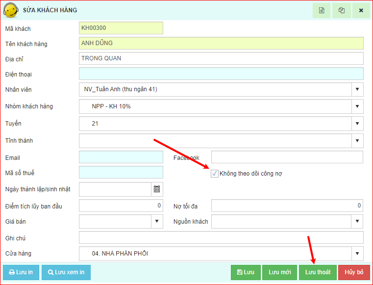The width and height of the screenshot is (373, 285).
Task: Open the Nguồn khách dropdown
Action: (x=357, y=222)
